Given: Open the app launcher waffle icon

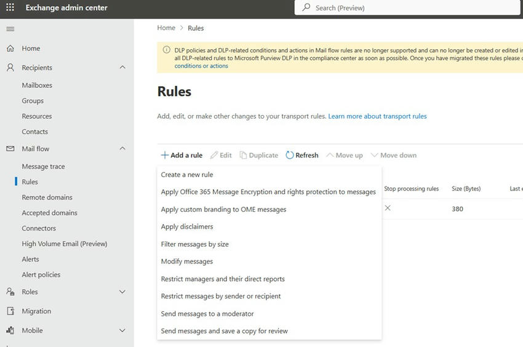Looking at the screenshot, I should pos(10,8).
